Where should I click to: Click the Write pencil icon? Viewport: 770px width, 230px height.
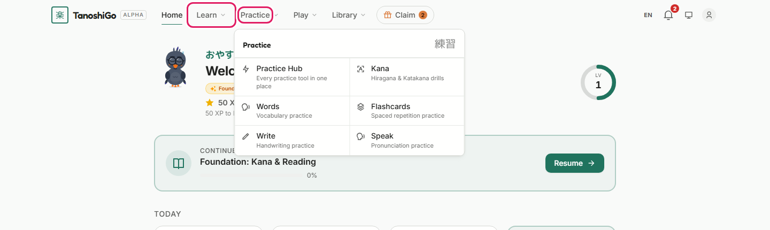coord(246,136)
